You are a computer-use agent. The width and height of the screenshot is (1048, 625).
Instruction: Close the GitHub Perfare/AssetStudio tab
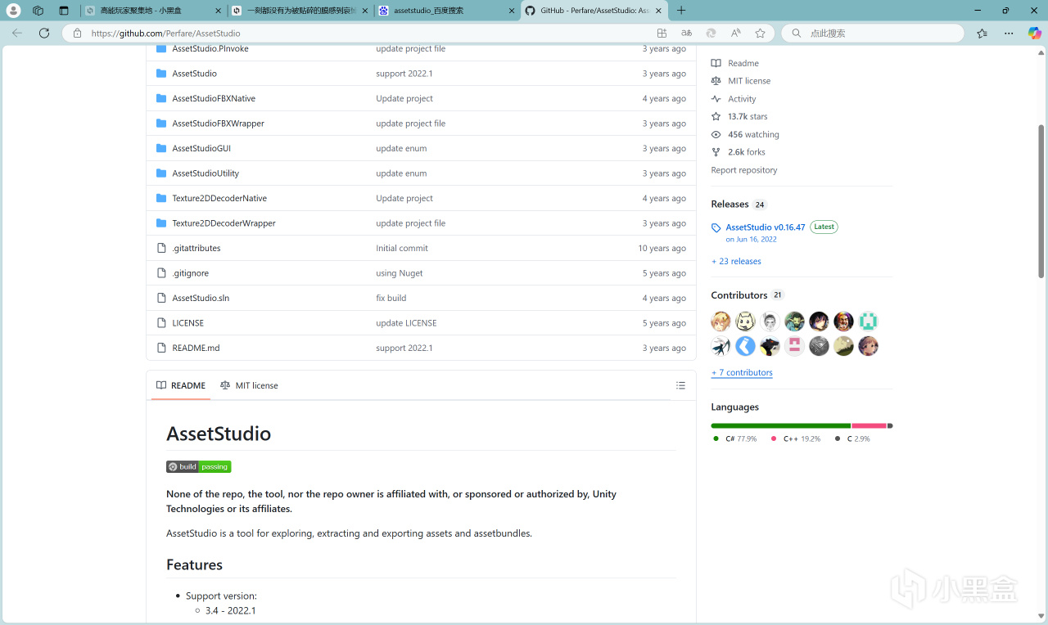click(x=658, y=11)
